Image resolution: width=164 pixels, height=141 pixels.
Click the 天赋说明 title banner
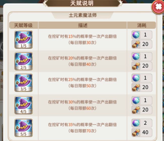(82, 3)
